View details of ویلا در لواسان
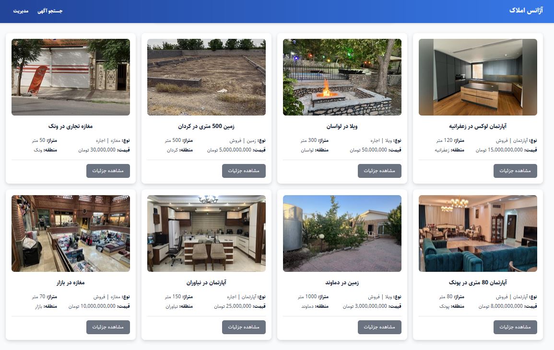Screen dimensions: 554x350 click(379, 171)
